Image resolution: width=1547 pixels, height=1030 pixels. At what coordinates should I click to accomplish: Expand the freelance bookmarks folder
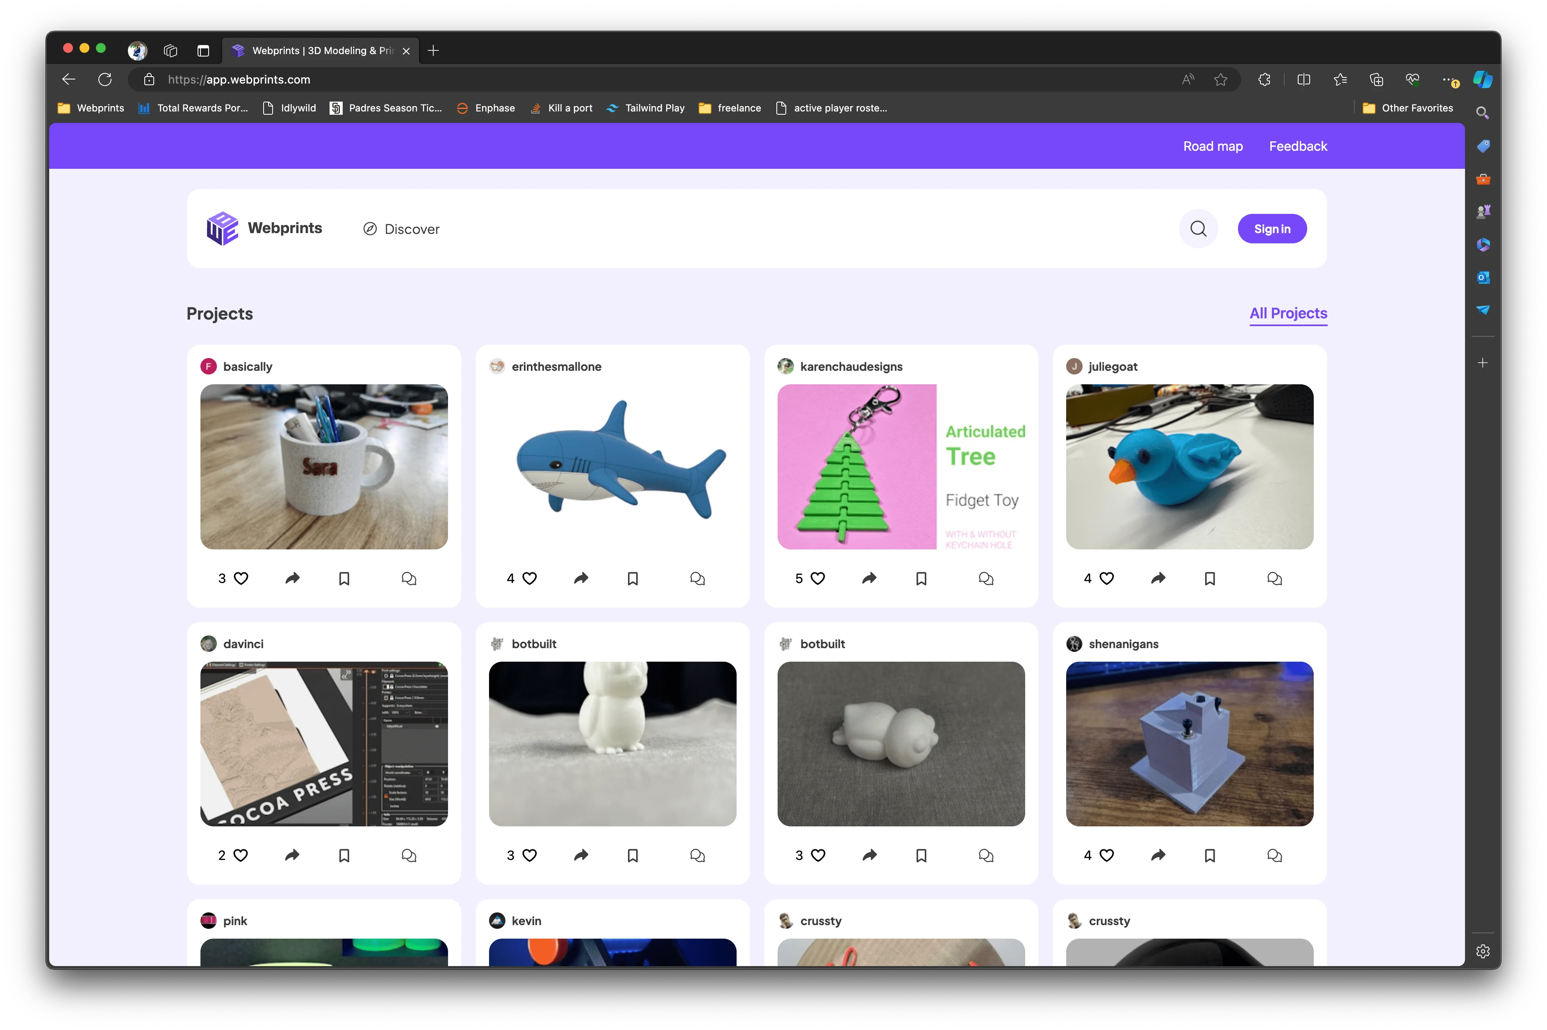pyautogui.click(x=730, y=108)
